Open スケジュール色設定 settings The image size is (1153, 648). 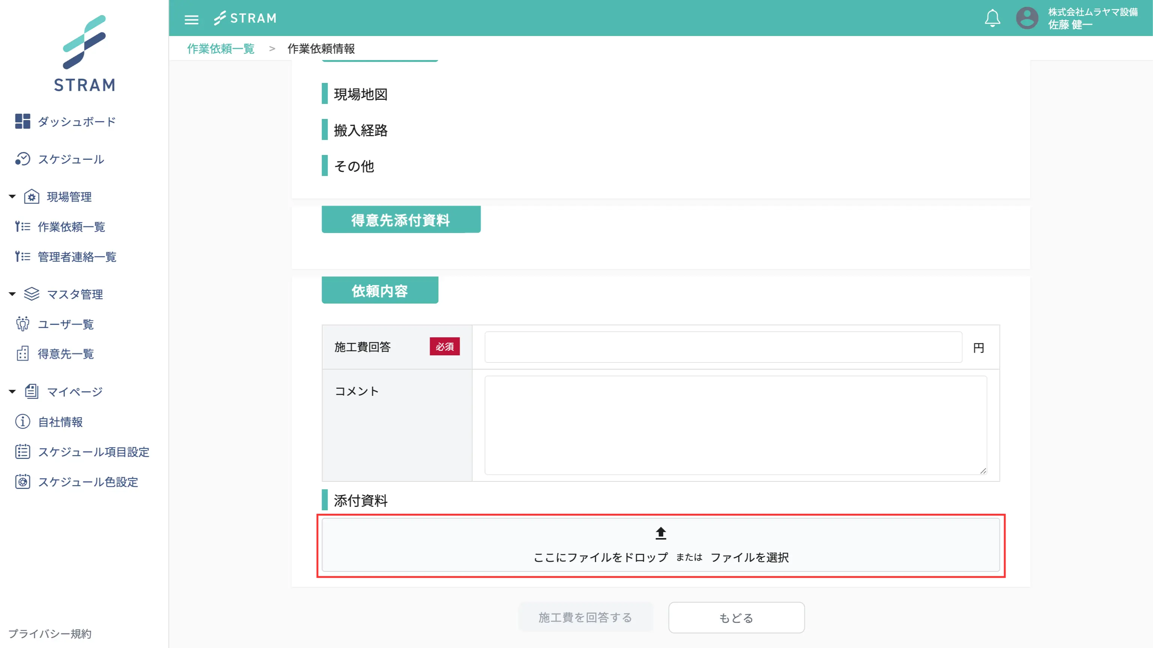tap(87, 481)
